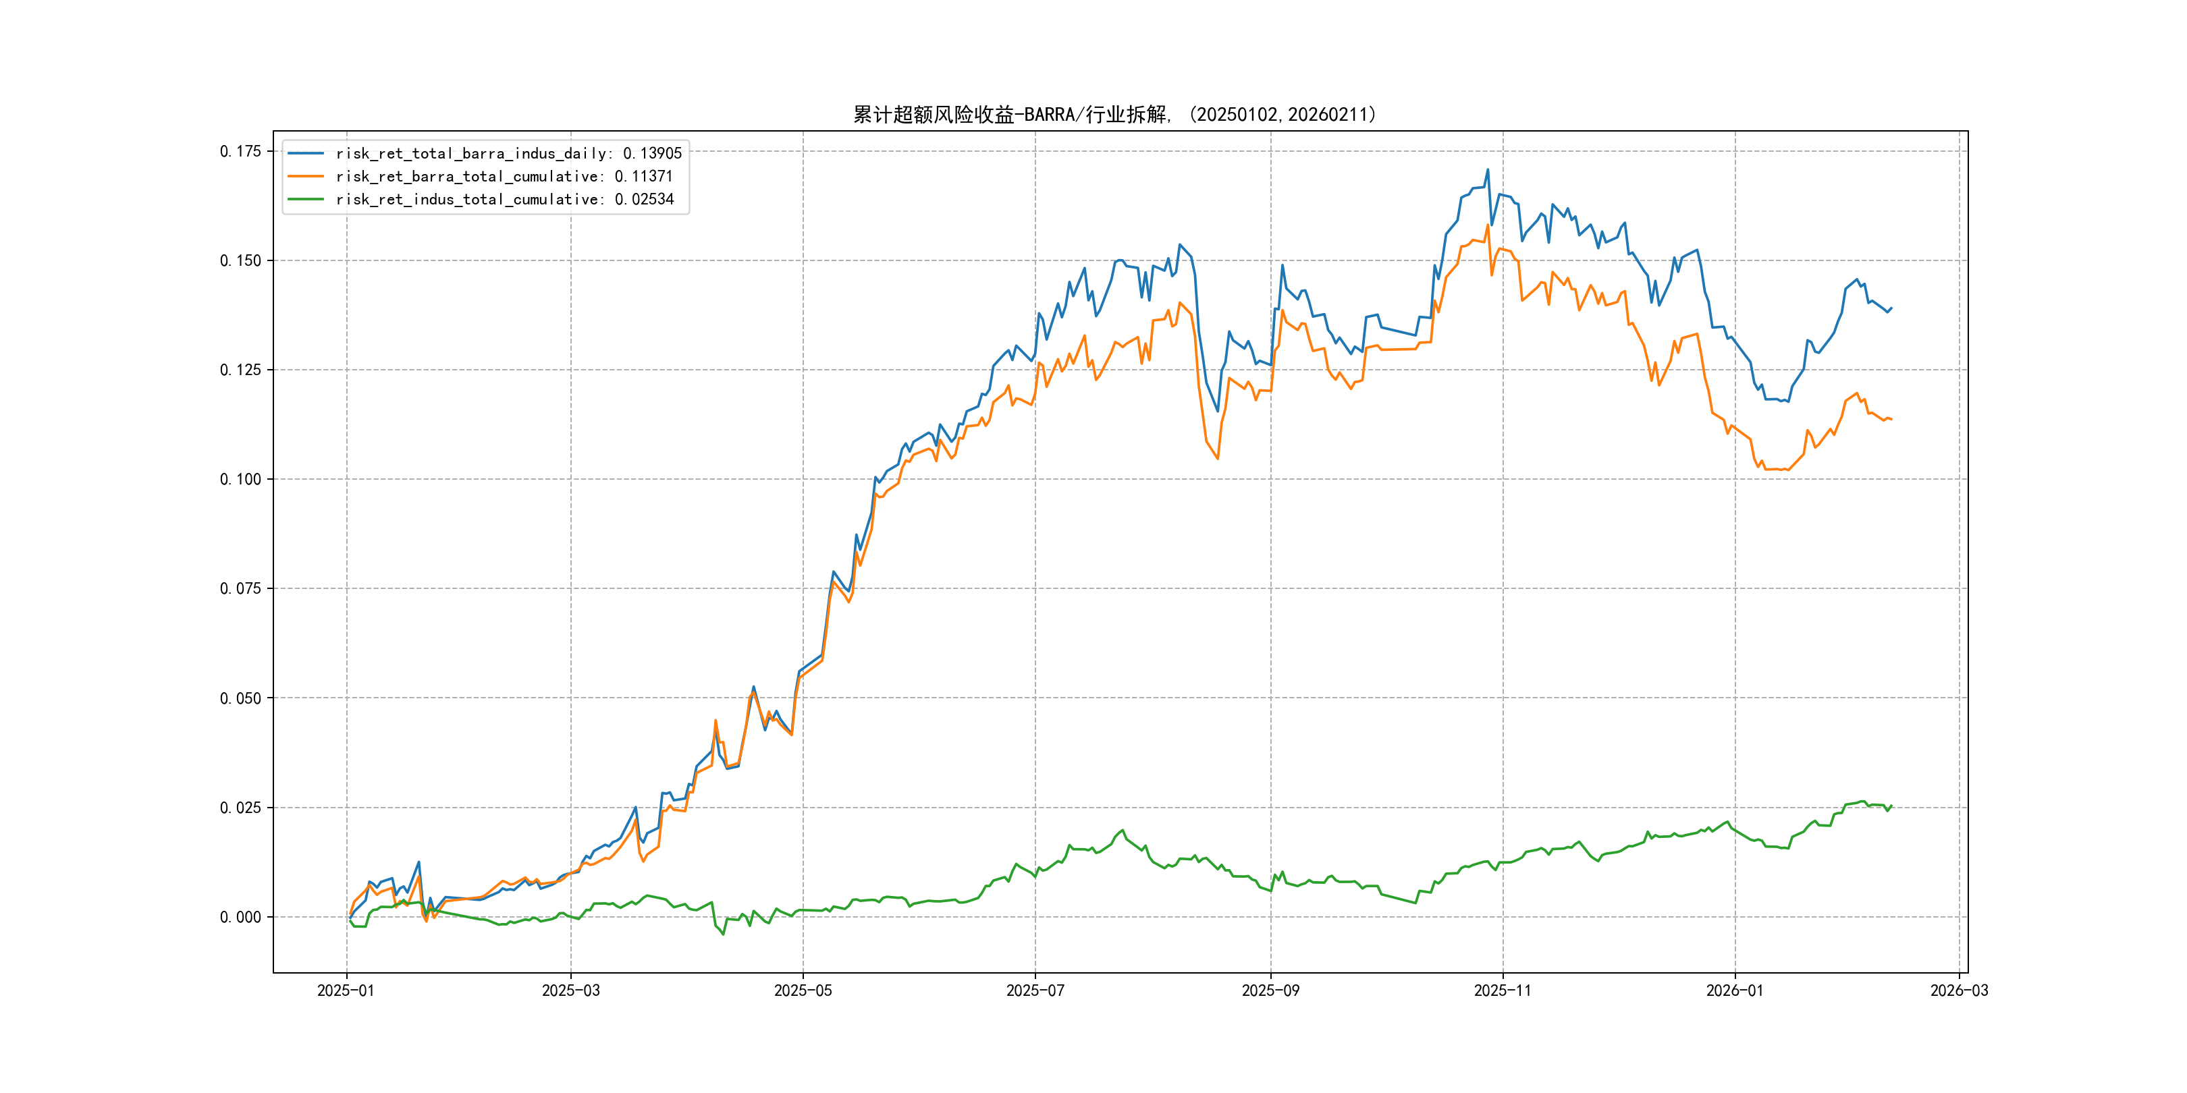The height and width of the screenshot is (1093, 2187).
Task: Click the 2025-11 x-axis label
Action: pyautogui.click(x=1503, y=990)
